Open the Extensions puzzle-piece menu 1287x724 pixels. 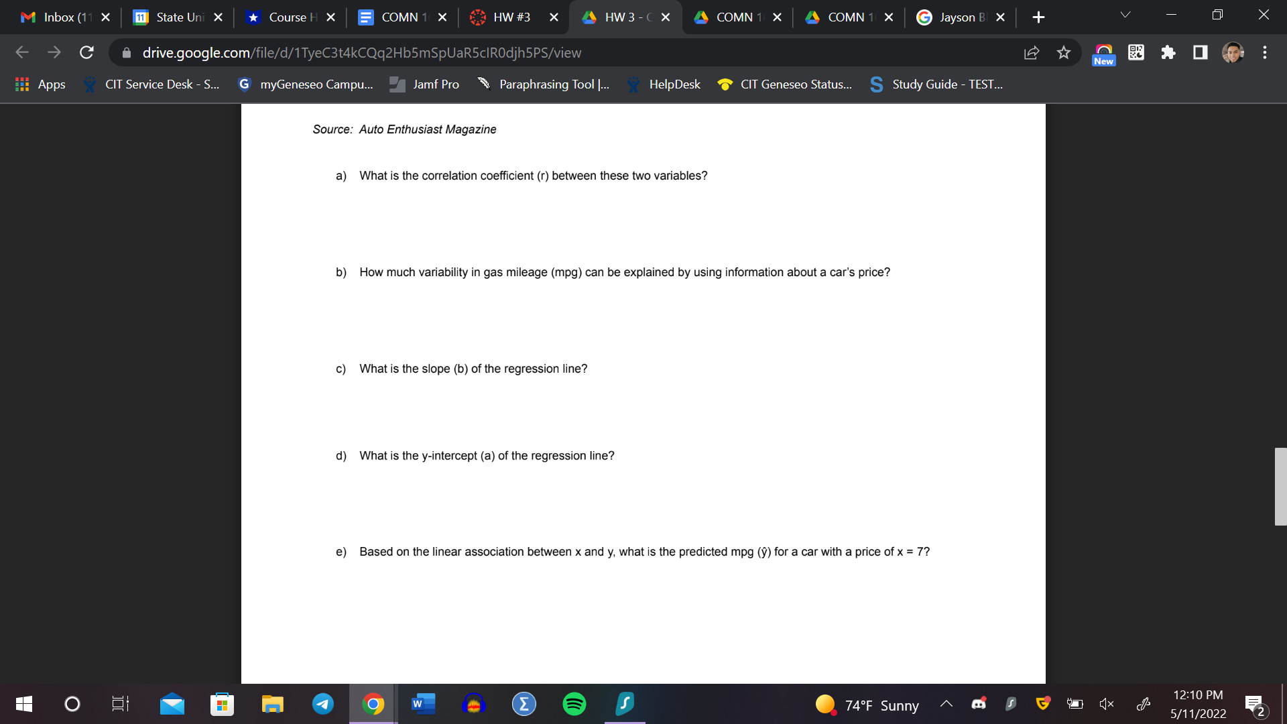click(x=1168, y=52)
